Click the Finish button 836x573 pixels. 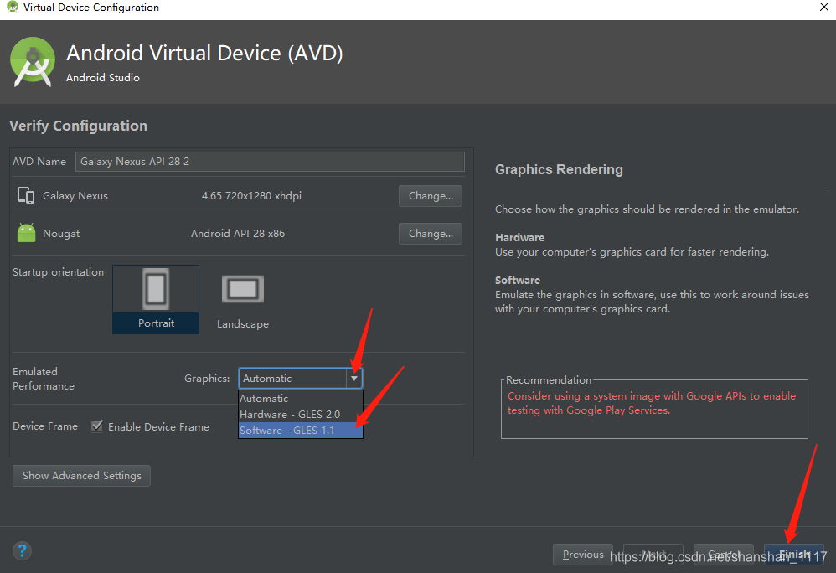click(x=794, y=555)
